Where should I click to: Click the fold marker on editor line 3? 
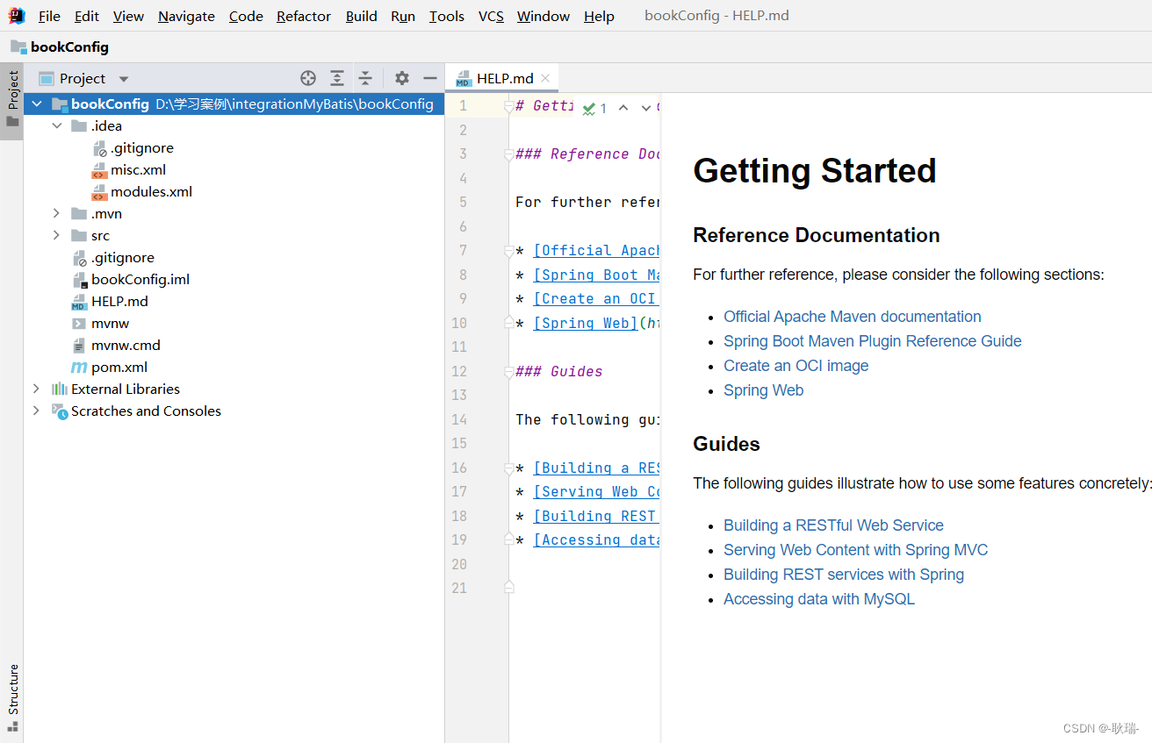(x=508, y=154)
